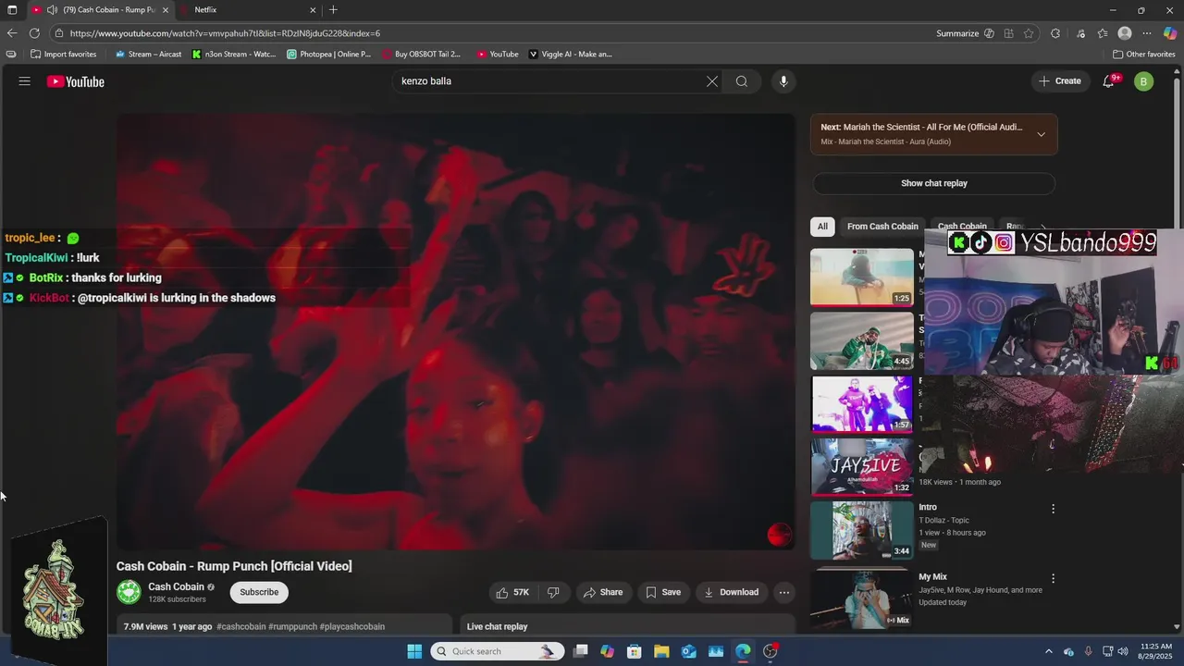Open Outlook from taskbar

[689, 651]
